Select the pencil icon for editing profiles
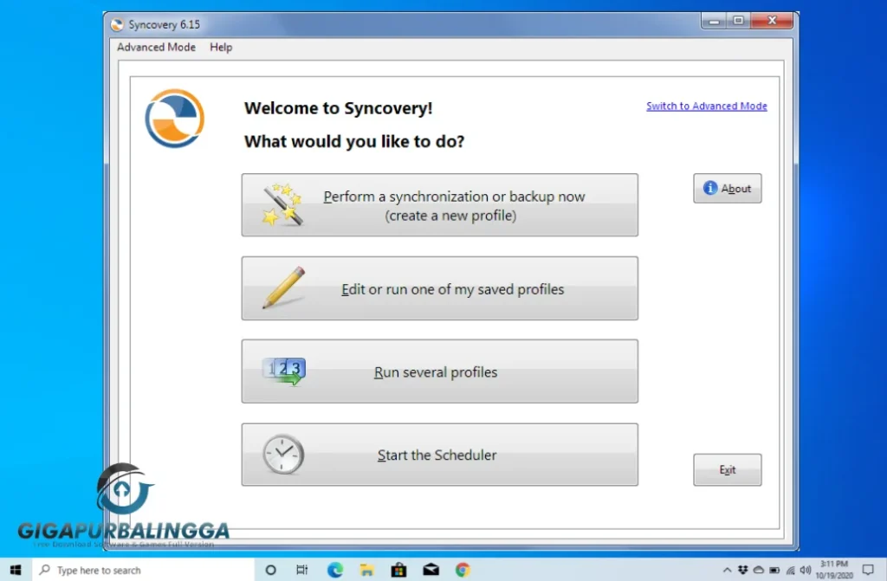The width and height of the screenshot is (887, 581). point(280,287)
